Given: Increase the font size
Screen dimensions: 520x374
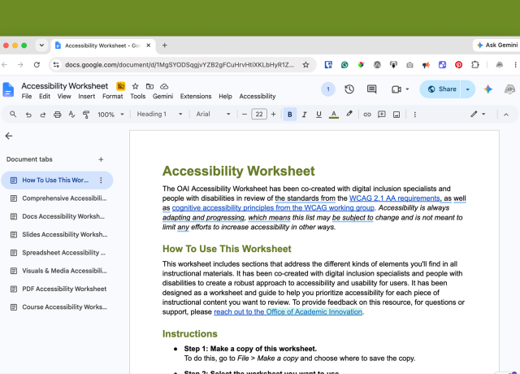Looking at the screenshot, I should pos(273,115).
